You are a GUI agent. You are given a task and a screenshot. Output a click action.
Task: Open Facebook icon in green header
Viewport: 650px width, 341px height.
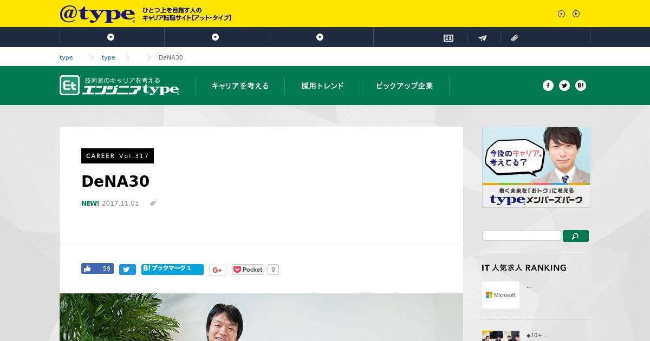(x=548, y=86)
